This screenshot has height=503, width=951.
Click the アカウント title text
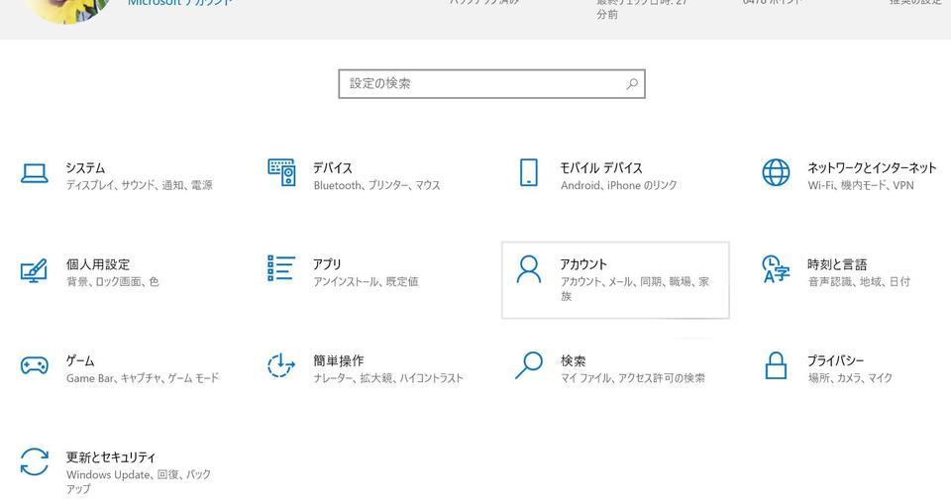tap(582, 264)
